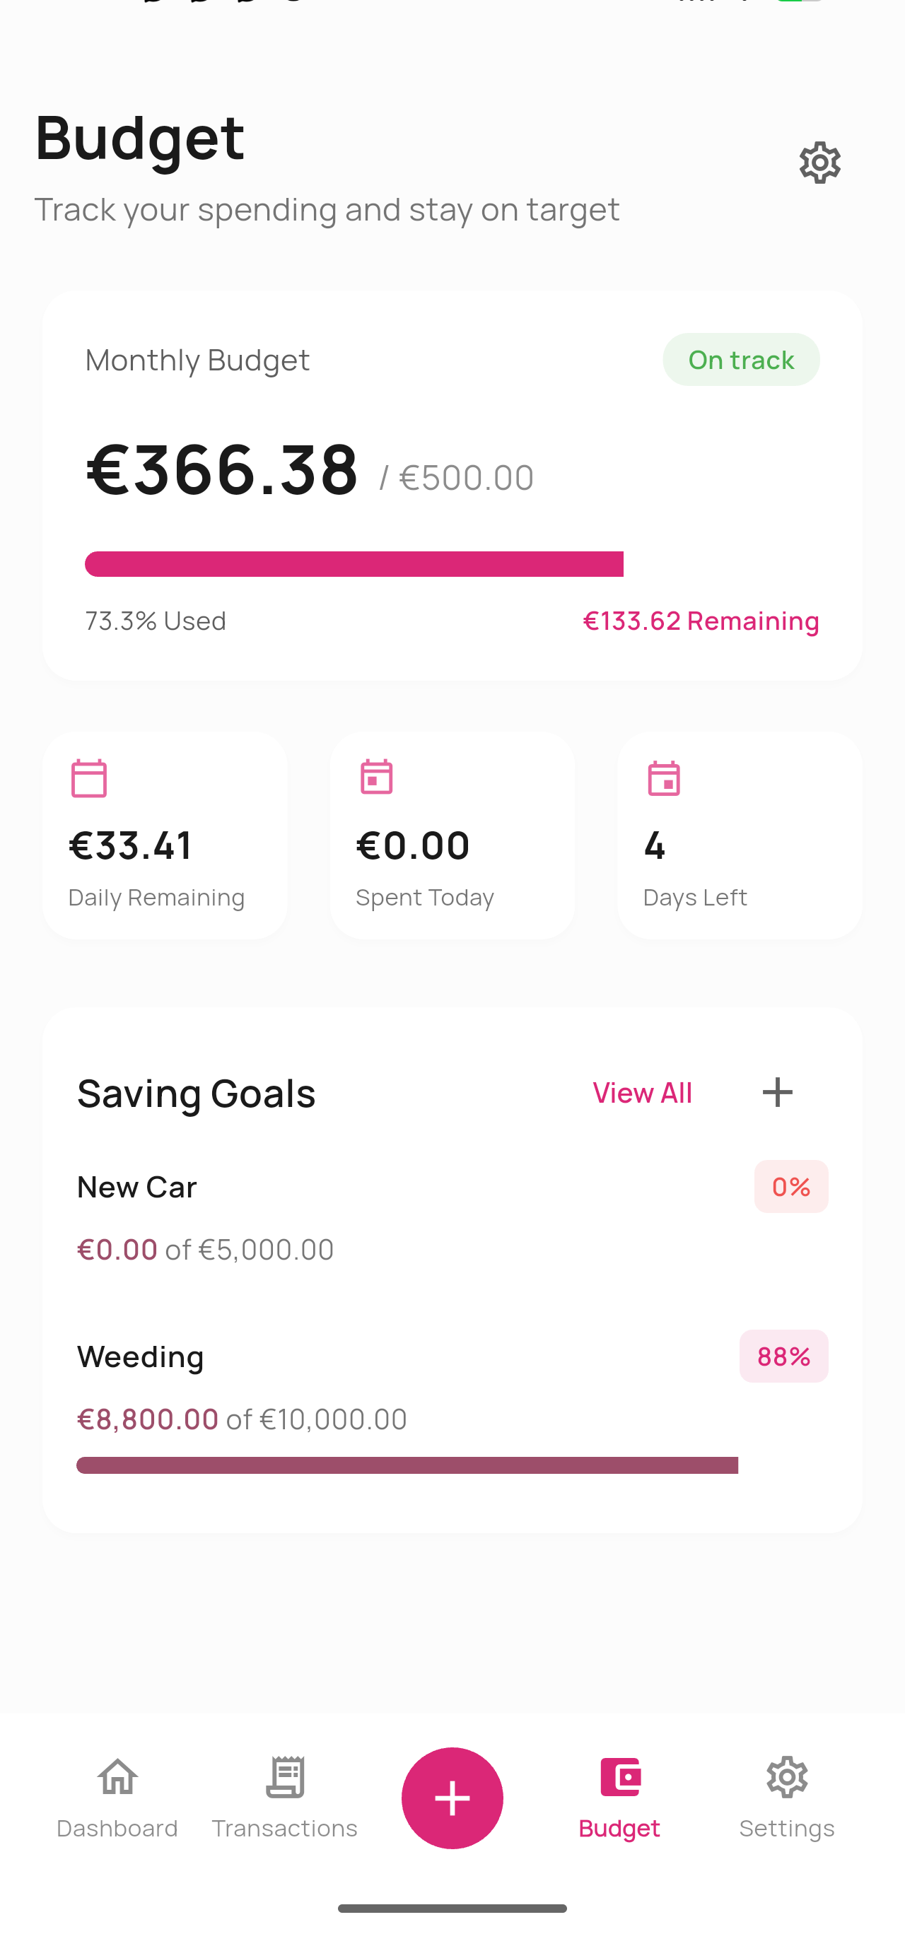The height and width of the screenshot is (1934, 905).
Task: Tap the Days Left calendar icon
Action: (x=663, y=778)
